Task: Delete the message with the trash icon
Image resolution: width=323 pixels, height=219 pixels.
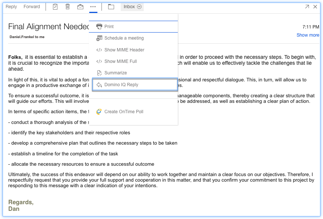Action: click(67, 7)
